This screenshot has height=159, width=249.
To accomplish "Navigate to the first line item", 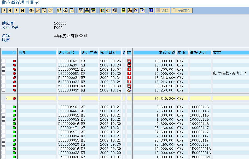I will (4, 10).
